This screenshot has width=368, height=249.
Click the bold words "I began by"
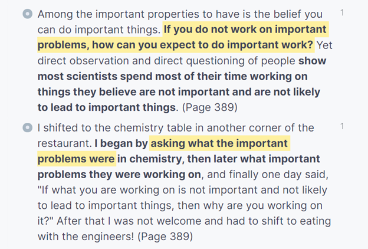coord(121,143)
